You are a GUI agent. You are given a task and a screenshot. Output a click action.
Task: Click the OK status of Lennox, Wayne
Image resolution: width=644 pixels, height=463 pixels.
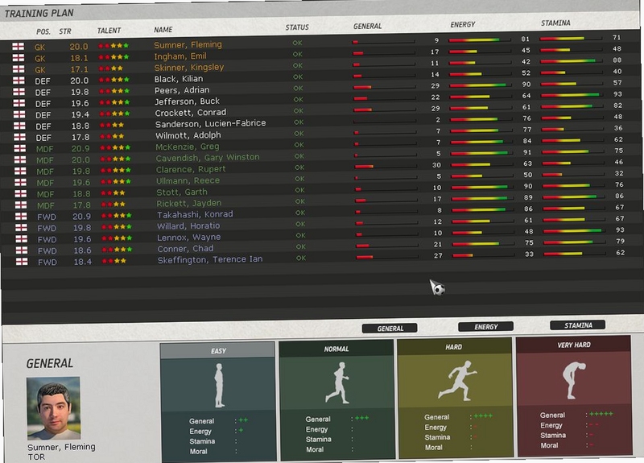(300, 235)
